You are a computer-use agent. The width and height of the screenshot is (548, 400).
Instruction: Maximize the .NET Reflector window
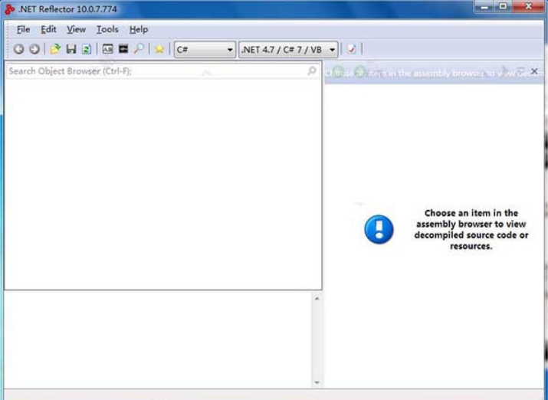(x=503, y=6)
